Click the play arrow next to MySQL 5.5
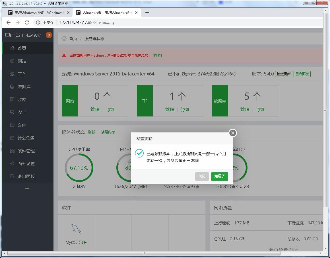 (x=85, y=242)
